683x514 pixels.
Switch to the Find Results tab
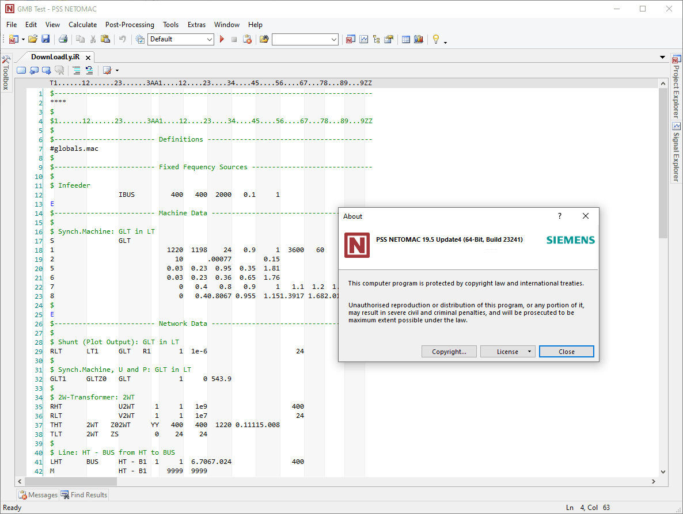point(84,495)
